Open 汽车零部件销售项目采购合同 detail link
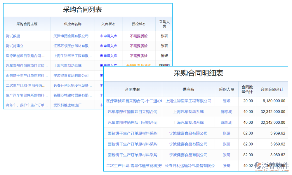292x175 pixels. pyautogui.click(x=133, y=112)
